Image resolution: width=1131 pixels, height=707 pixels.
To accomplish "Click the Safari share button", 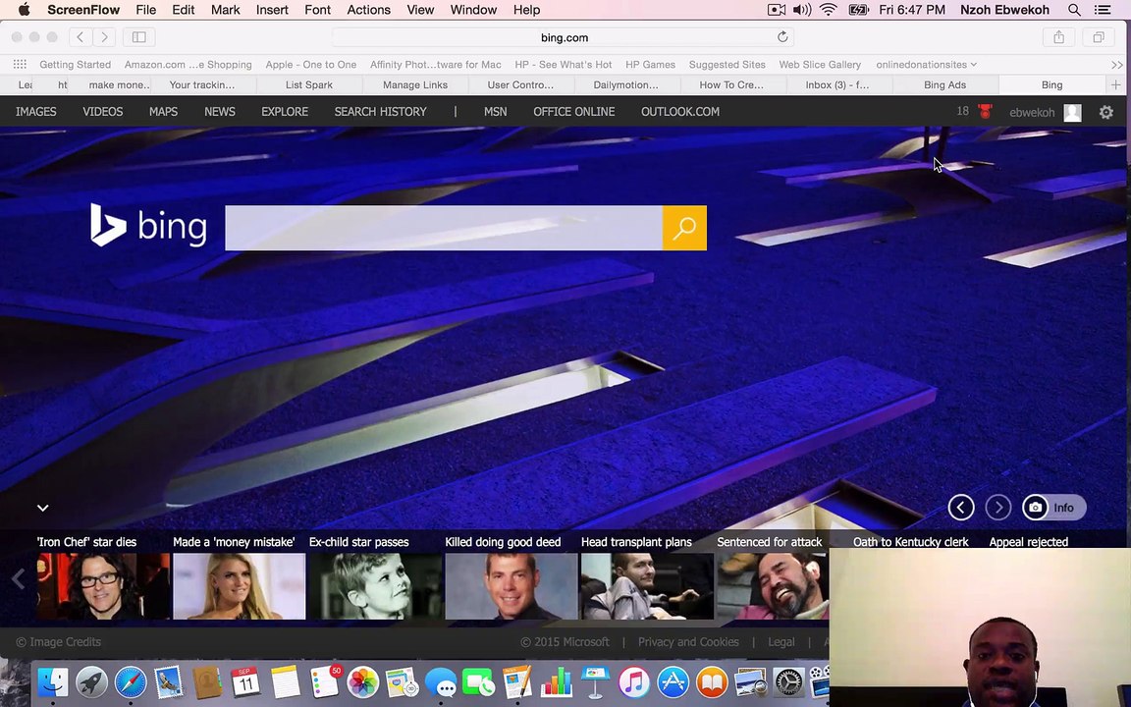I will [1059, 37].
